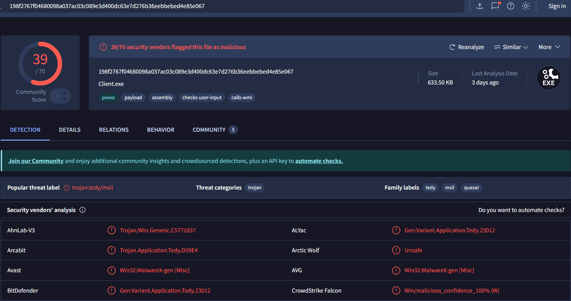571x301 pixels.
Task: Click the warning icon next to CrowdStrike Falcon result
Action: [x=396, y=290]
